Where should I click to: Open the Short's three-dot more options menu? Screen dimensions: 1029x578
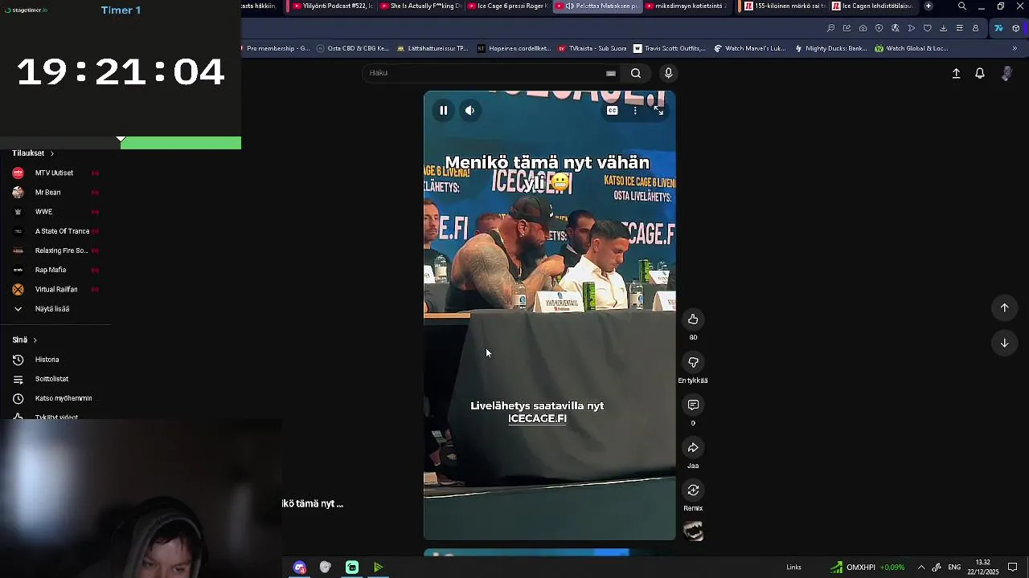[x=635, y=111]
